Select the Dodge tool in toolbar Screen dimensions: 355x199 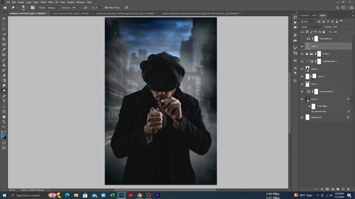(x=4, y=91)
